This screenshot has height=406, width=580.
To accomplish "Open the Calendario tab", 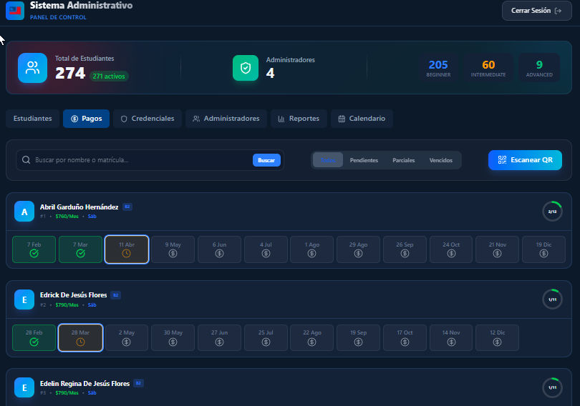I will click(362, 119).
